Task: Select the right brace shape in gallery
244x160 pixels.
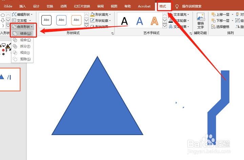Action: pyautogui.click(x=3, y=25)
